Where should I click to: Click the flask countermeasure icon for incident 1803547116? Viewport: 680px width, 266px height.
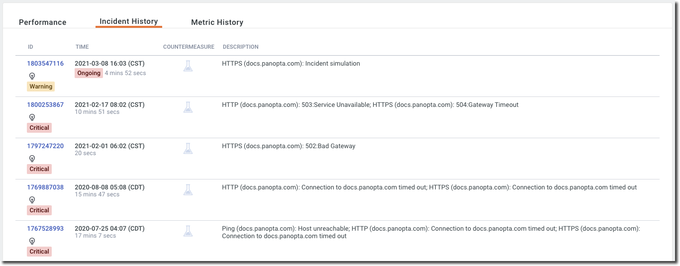[x=188, y=66]
